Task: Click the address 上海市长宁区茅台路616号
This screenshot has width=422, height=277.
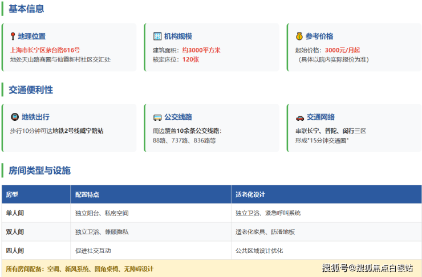Action: pyautogui.click(x=45, y=50)
